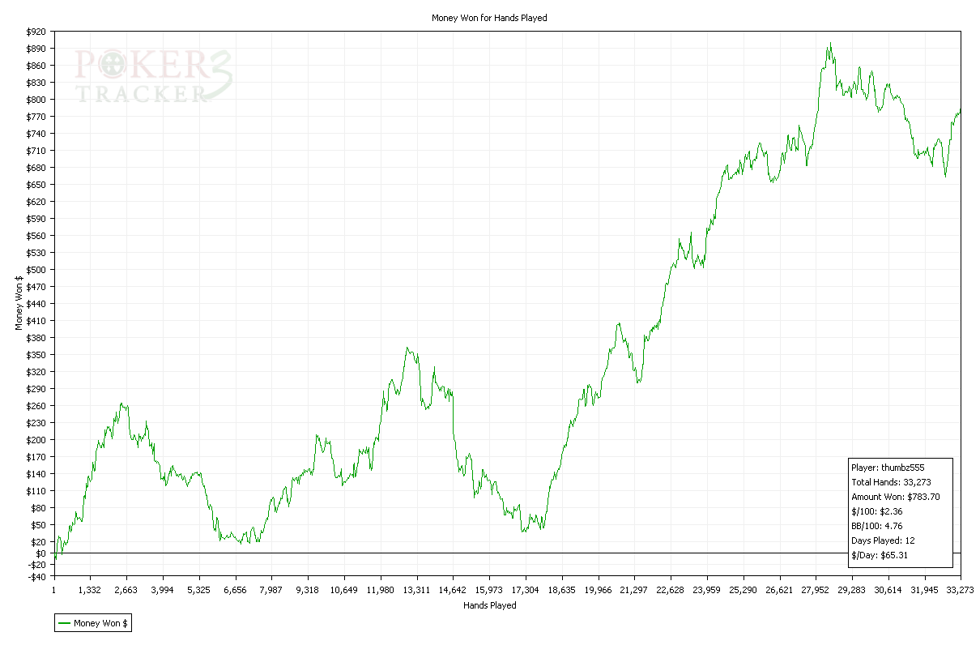This screenshot has width=980, height=645.
Task: Select the '$/Day: $65.31' stat line
Action: coord(877,555)
